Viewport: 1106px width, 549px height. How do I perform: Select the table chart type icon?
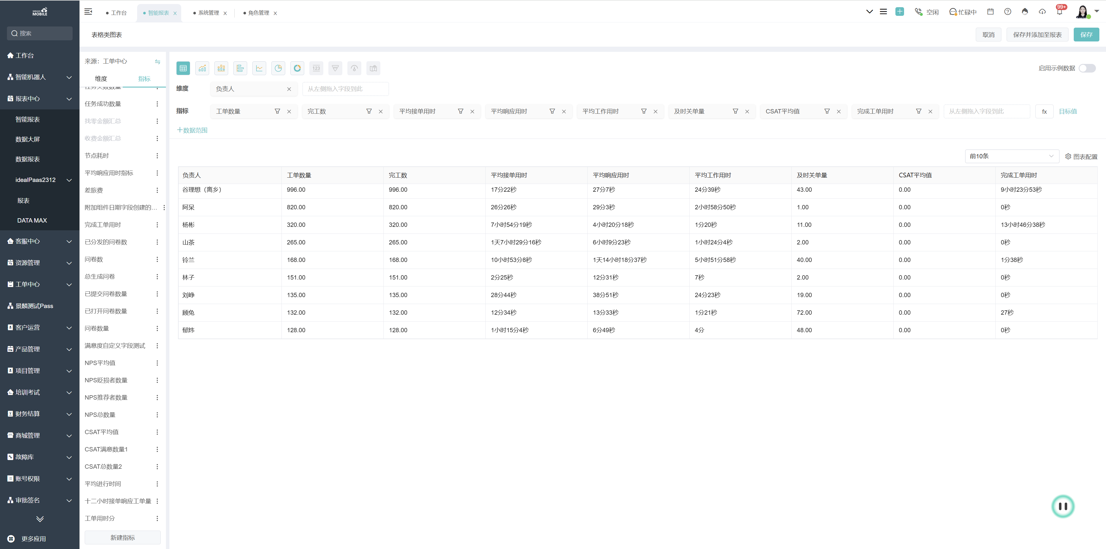point(183,68)
